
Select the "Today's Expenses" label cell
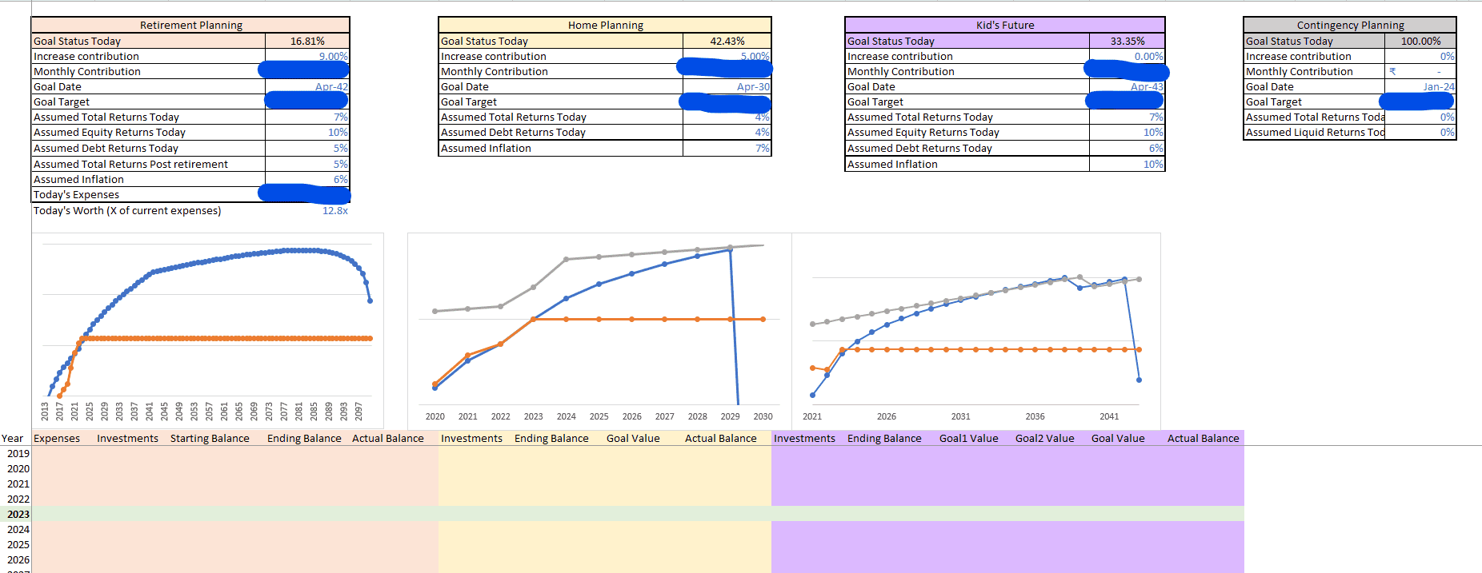148,194
